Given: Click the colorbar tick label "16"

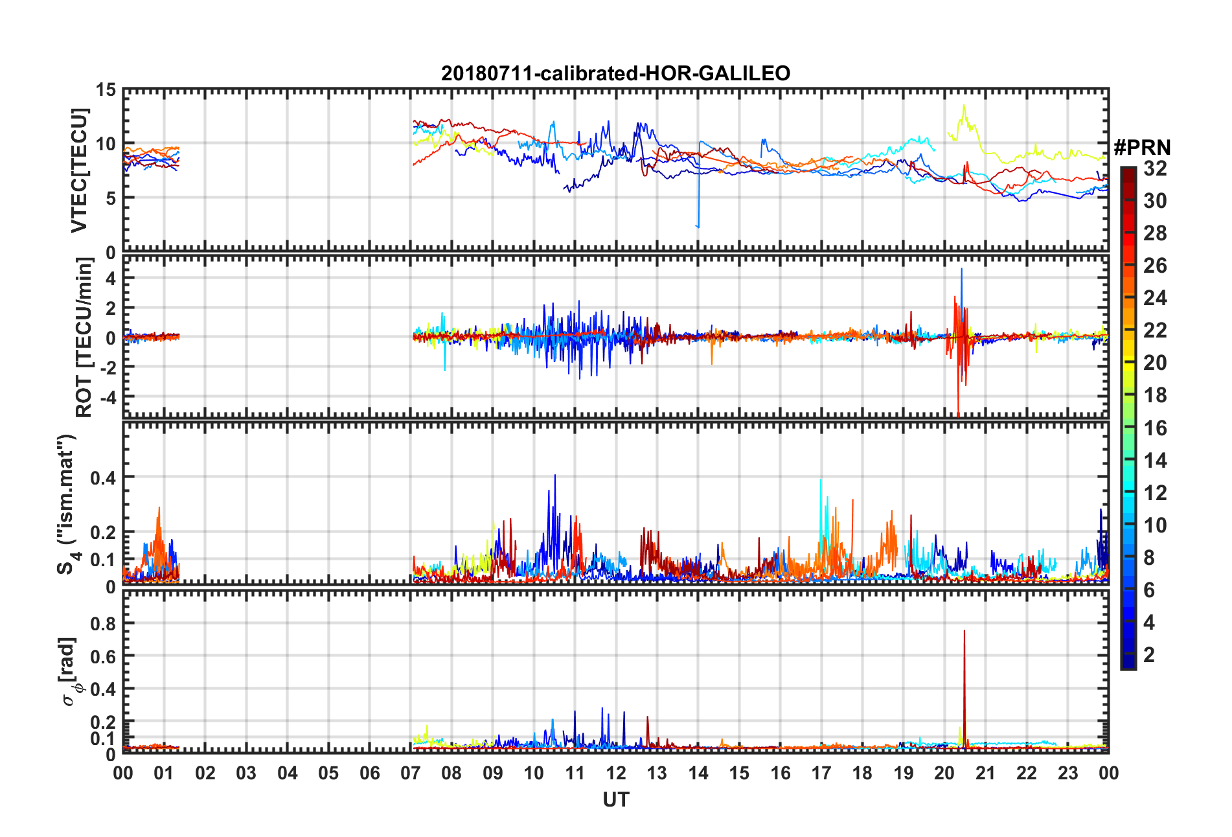Looking at the screenshot, I should (1155, 428).
